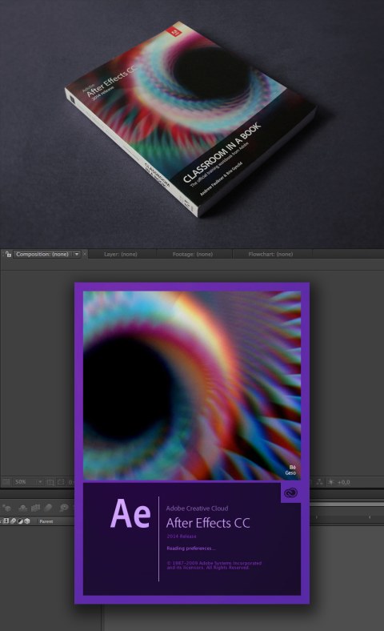Click the 3D layer column switch icon
The image size is (384, 631).
(27, 521)
